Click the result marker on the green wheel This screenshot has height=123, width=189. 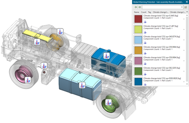pos(108,102)
